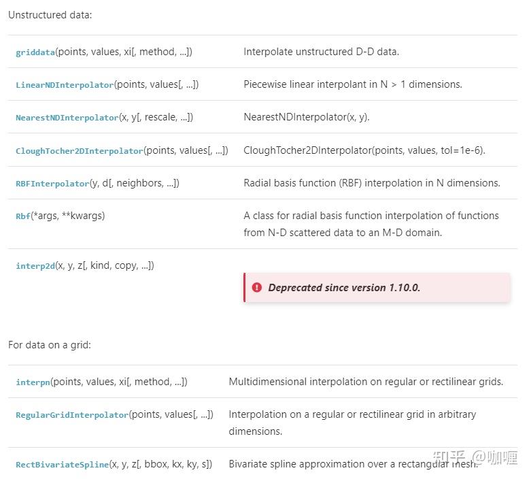Open NearestNDInterpolator documentation link

67,118
